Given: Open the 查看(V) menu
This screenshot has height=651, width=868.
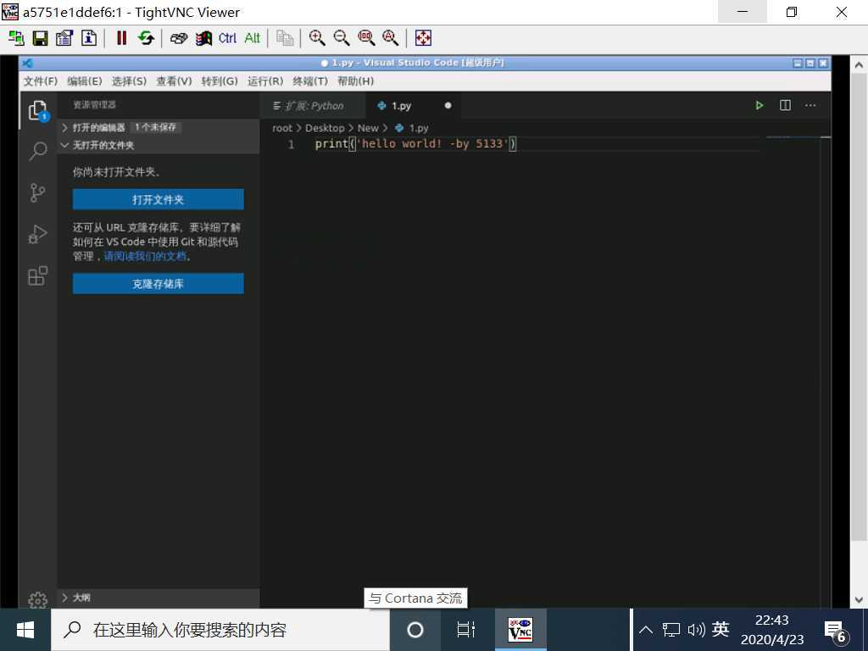Looking at the screenshot, I should pos(174,81).
